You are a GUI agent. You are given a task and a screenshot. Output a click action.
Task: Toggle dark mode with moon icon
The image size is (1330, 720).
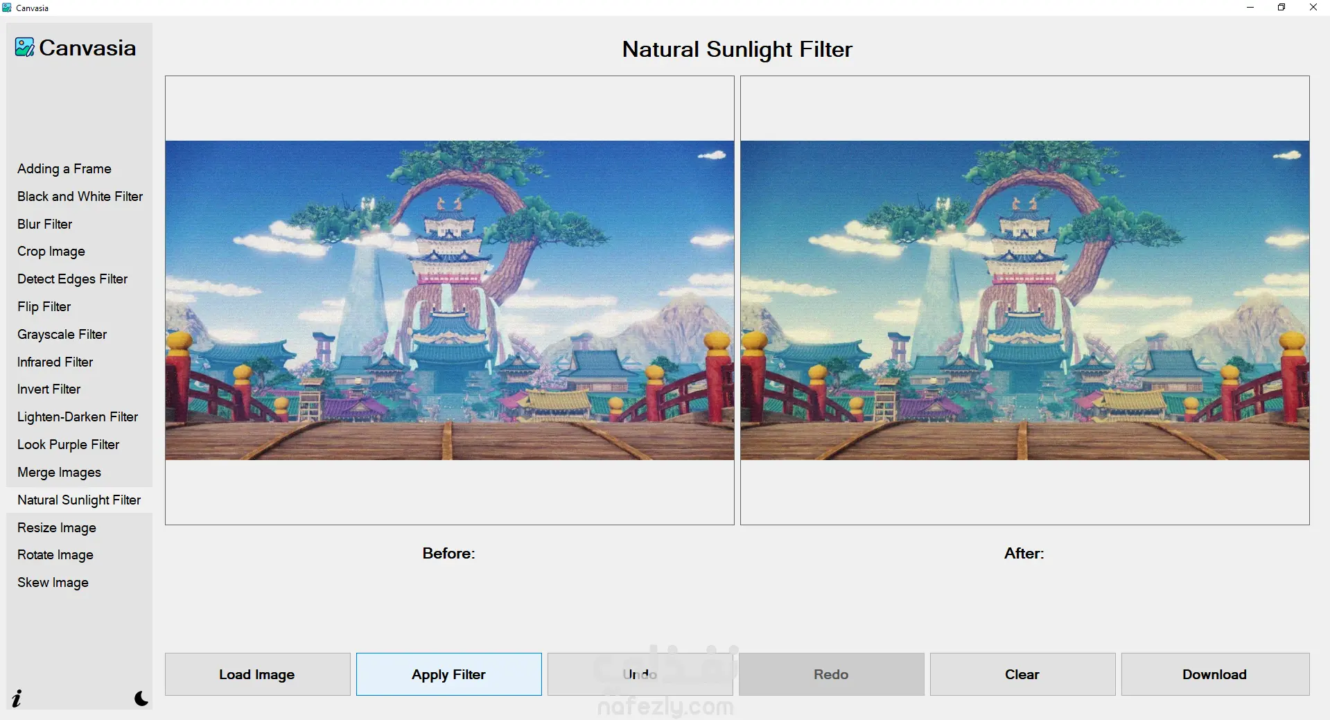[x=141, y=698]
